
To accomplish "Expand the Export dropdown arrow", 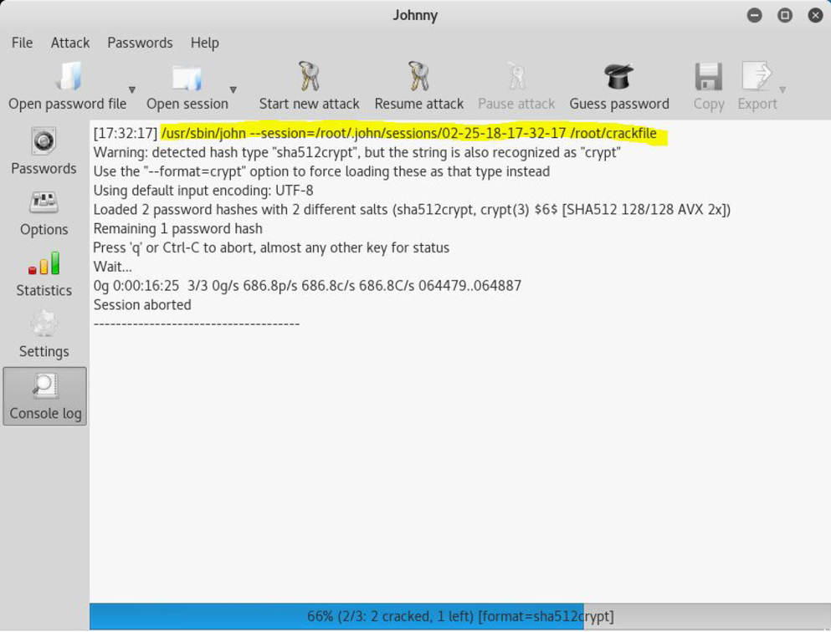I will [782, 90].
